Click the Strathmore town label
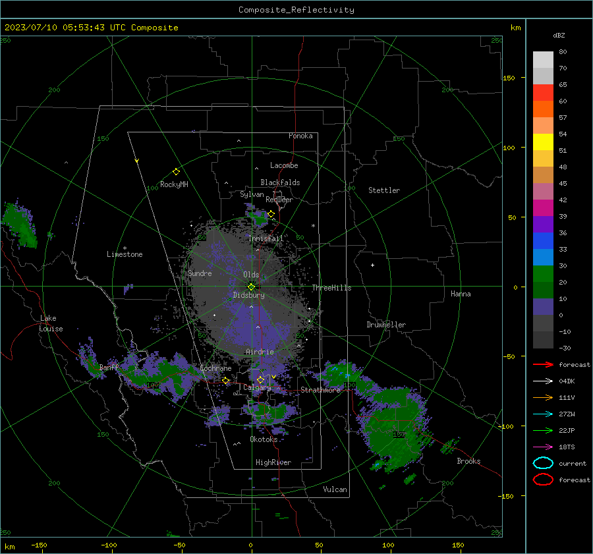 coord(321,390)
